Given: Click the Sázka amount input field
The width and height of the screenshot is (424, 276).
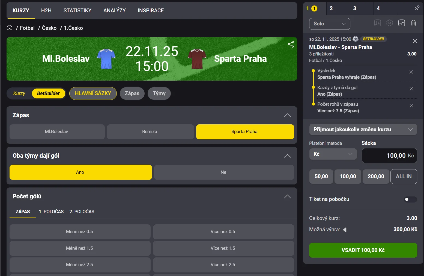Looking at the screenshot, I should tap(389, 156).
